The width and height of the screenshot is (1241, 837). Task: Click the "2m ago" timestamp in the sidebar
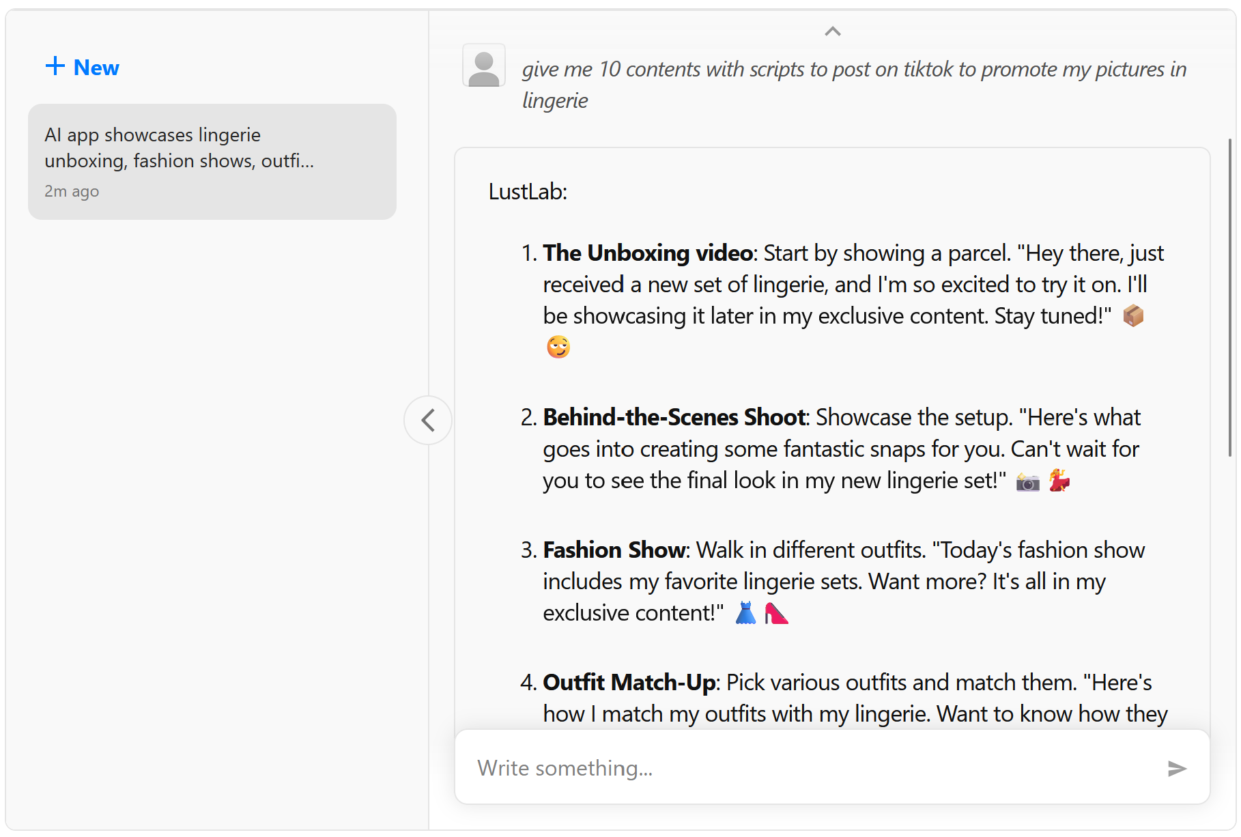pos(72,192)
